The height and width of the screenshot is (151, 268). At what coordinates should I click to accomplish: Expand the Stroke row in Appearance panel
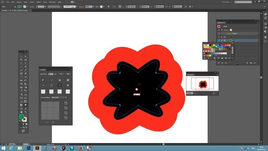[x=222, y=30]
